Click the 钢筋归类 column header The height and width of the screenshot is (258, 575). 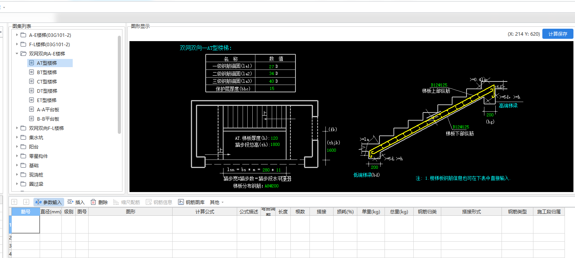point(427,211)
